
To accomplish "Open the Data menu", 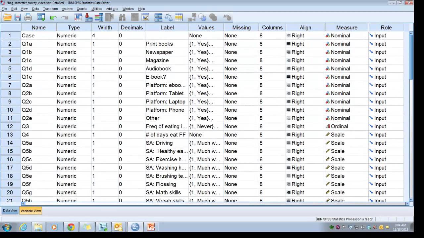I will [x=35, y=9].
